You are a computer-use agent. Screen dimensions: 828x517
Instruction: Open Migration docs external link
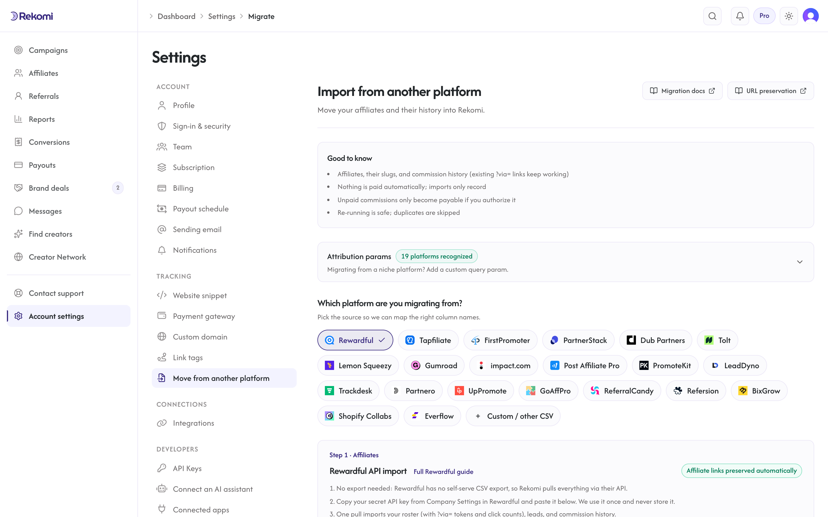point(682,90)
